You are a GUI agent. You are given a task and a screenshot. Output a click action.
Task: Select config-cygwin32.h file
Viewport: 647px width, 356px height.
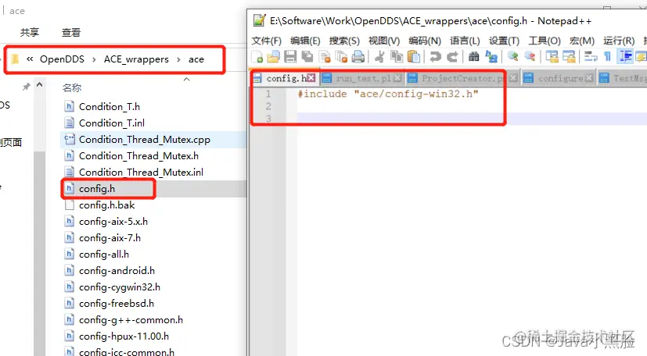click(x=120, y=287)
